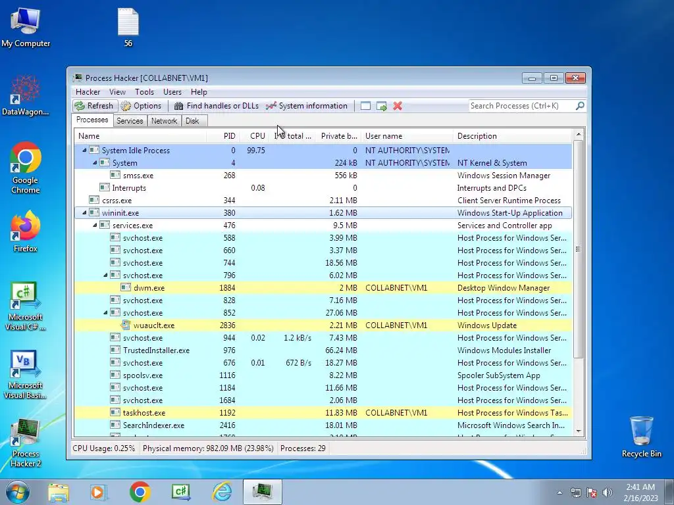Select the spoolsv.exe process row
The height and width of the screenshot is (505, 674).
[323, 375]
